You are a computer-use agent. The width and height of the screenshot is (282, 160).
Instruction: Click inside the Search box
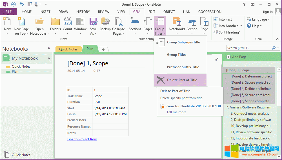point(248,48)
